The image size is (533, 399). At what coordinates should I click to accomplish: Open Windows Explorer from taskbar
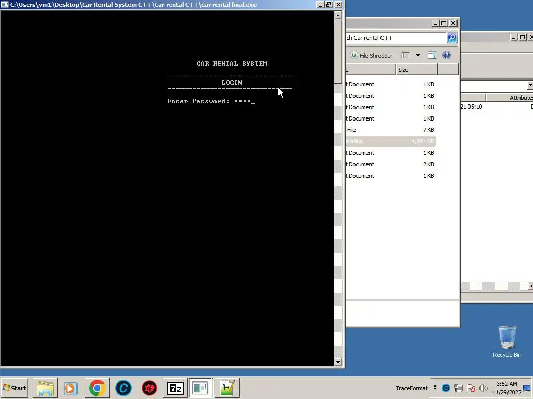pyautogui.click(x=45, y=388)
